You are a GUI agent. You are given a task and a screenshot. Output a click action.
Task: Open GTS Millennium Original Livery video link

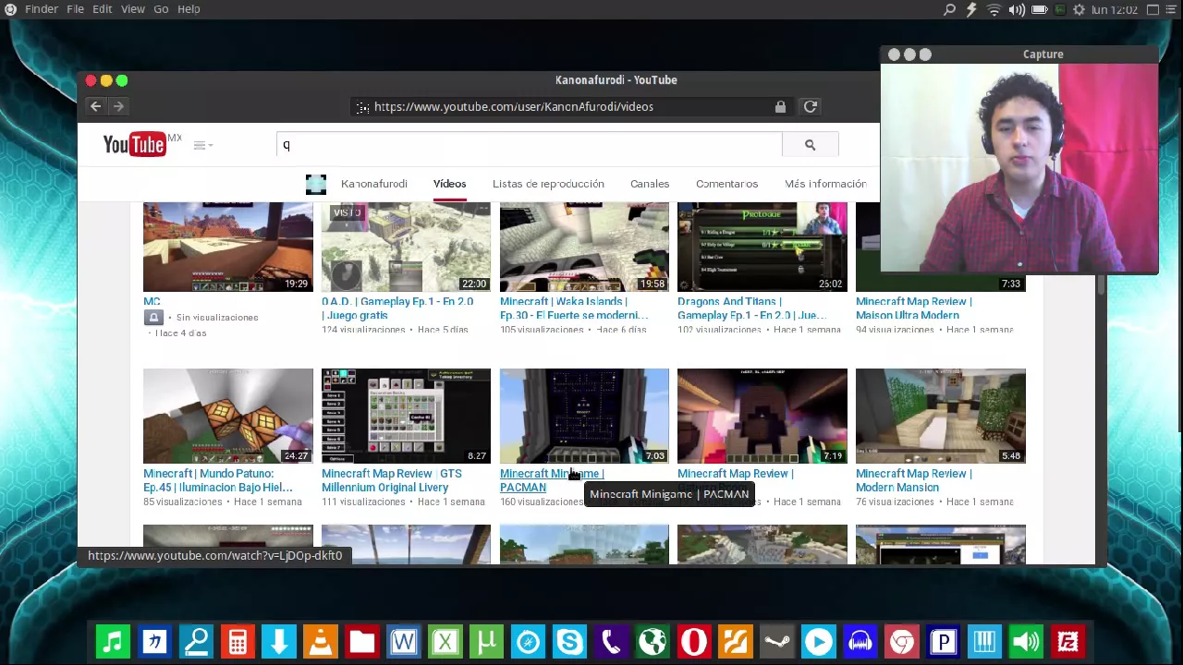(x=391, y=480)
